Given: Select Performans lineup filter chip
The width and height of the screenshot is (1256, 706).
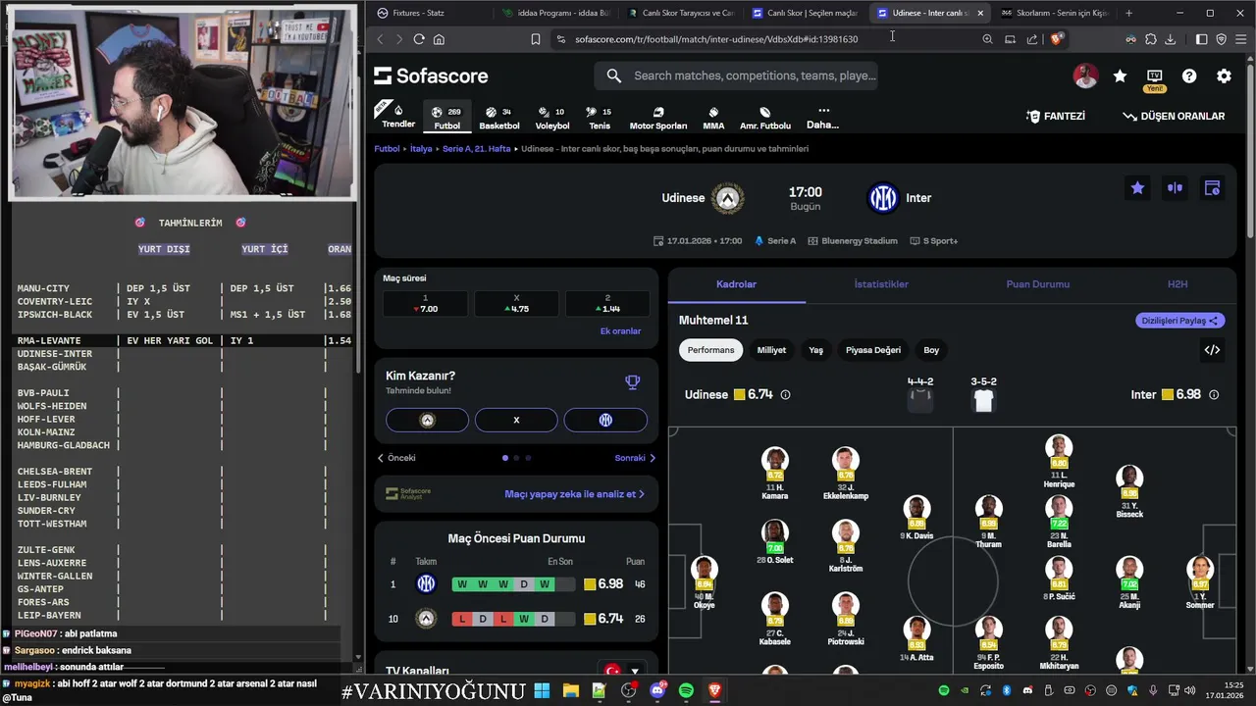Looking at the screenshot, I should [x=710, y=350].
